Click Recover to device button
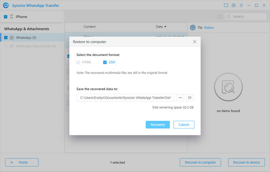Screen dimensions: 270x172 (x=246, y=162)
